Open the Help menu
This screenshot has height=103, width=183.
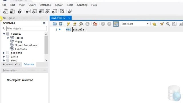coord(94,5)
